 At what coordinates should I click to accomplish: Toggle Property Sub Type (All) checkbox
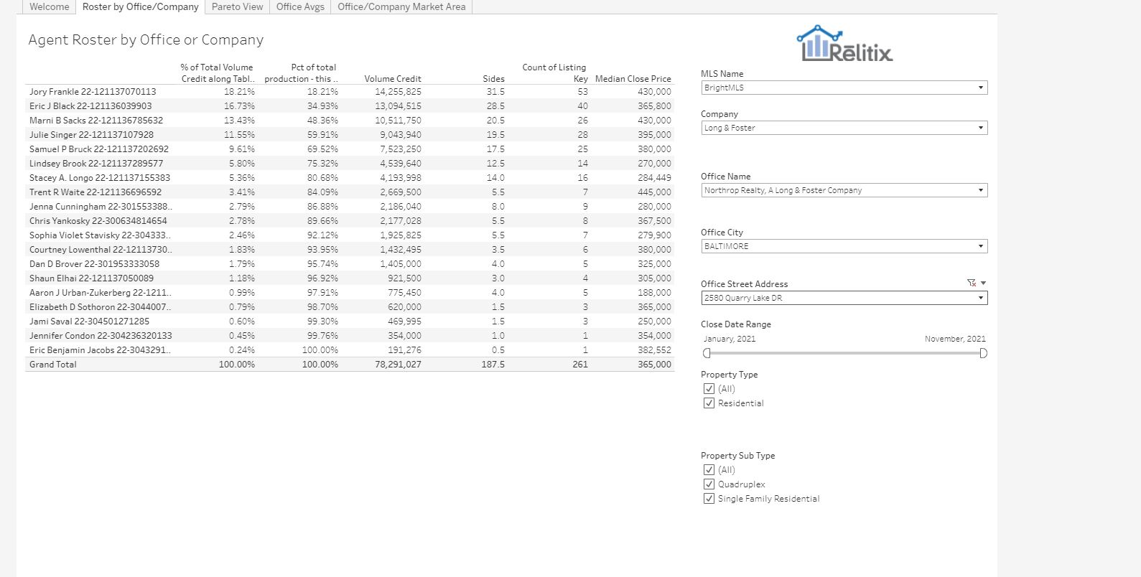coord(709,470)
